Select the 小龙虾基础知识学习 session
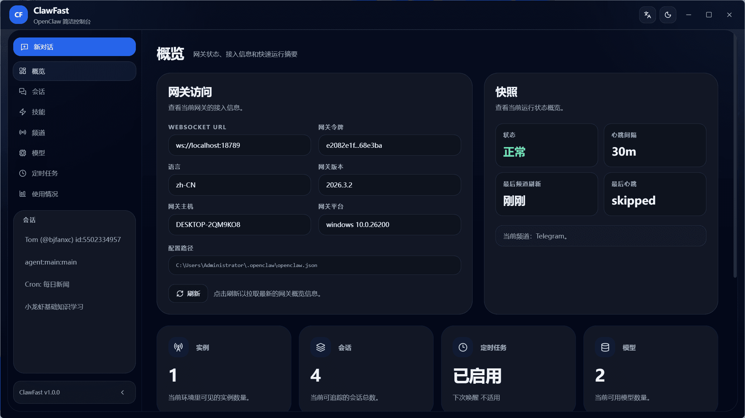The width and height of the screenshot is (745, 418). (54, 306)
